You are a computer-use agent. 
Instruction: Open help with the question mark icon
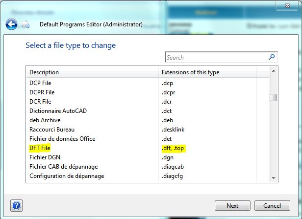[16, 205]
